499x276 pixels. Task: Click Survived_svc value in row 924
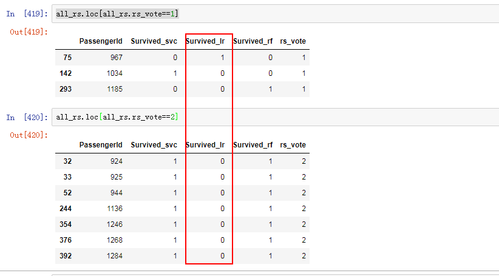(175, 161)
